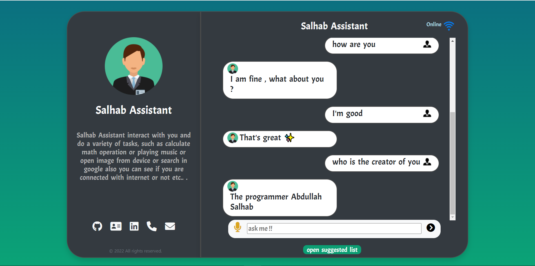Click user icon on "who is the creator of you"
535x266 pixels.
(428, 162)
